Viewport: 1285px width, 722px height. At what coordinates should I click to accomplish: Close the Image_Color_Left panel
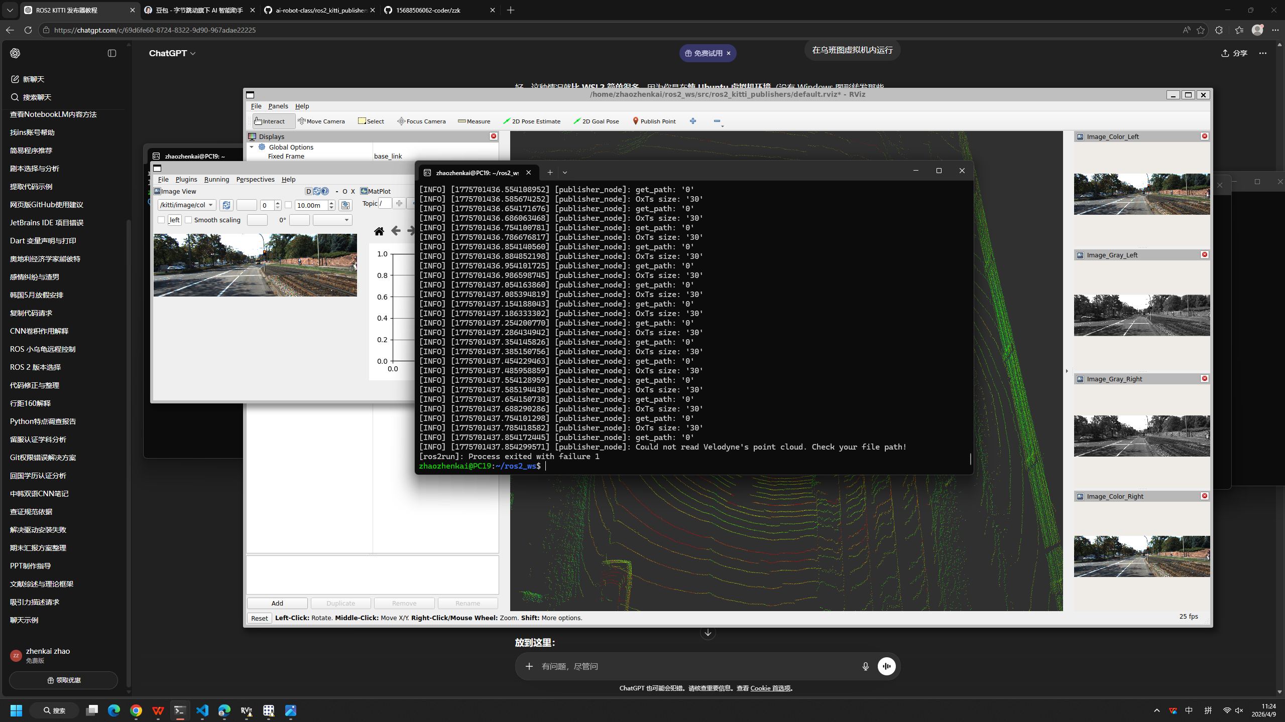(1204, 136)
